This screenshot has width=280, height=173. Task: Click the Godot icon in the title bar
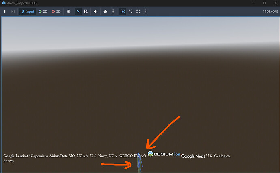click(4, 3)
